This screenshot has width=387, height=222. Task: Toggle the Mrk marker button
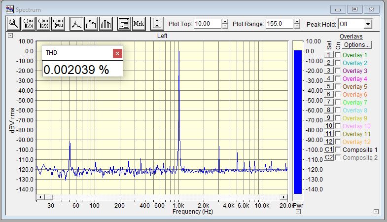click(139, 24)
